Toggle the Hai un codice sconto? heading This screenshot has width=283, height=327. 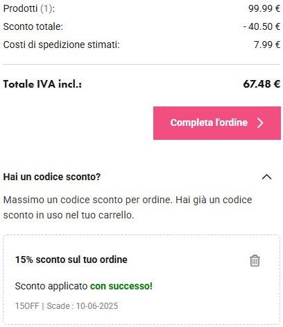tap(52, 177)
